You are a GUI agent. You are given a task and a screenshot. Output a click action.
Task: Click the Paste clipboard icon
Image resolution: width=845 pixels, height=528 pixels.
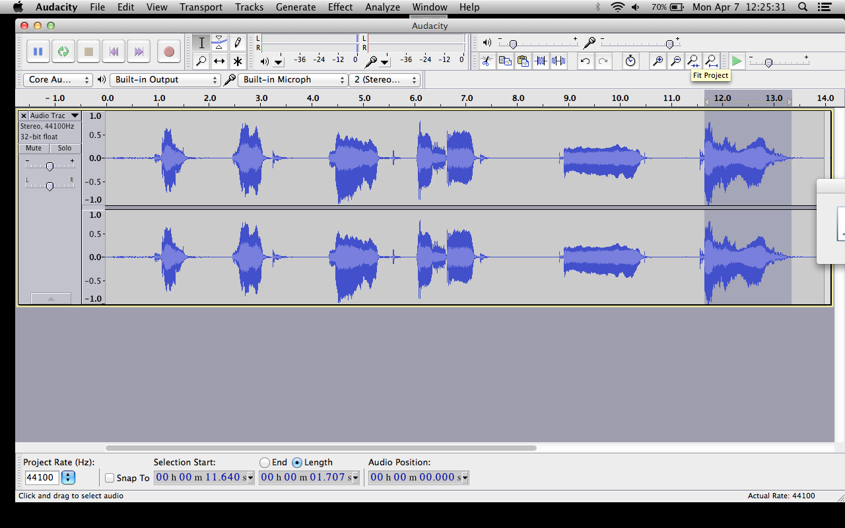tap(523, 61)
